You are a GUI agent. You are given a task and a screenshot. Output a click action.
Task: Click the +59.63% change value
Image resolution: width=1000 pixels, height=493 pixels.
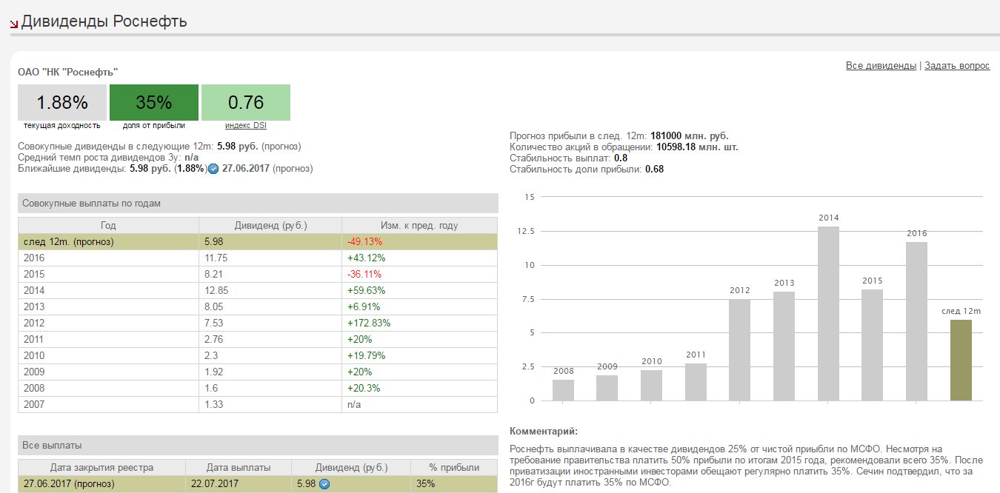click(366, 290)
